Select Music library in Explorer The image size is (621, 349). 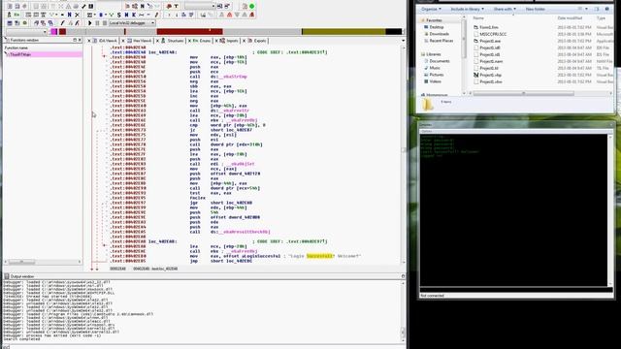[432, 68]
